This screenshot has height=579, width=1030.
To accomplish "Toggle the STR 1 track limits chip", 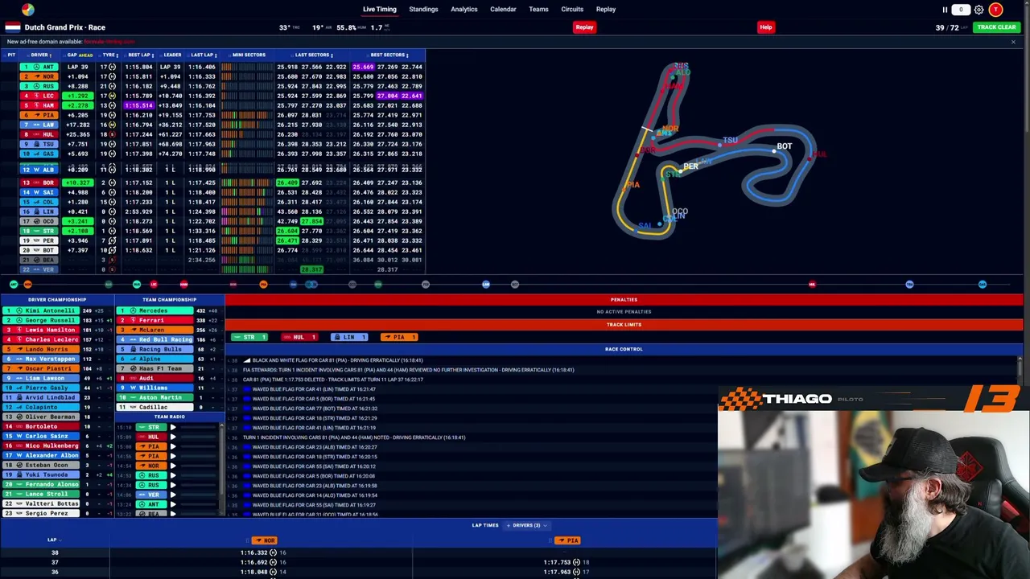I will click(x=249, y=337).
